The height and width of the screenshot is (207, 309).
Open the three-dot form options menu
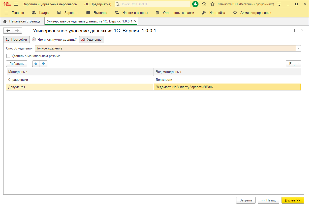[x=294, y=31]
